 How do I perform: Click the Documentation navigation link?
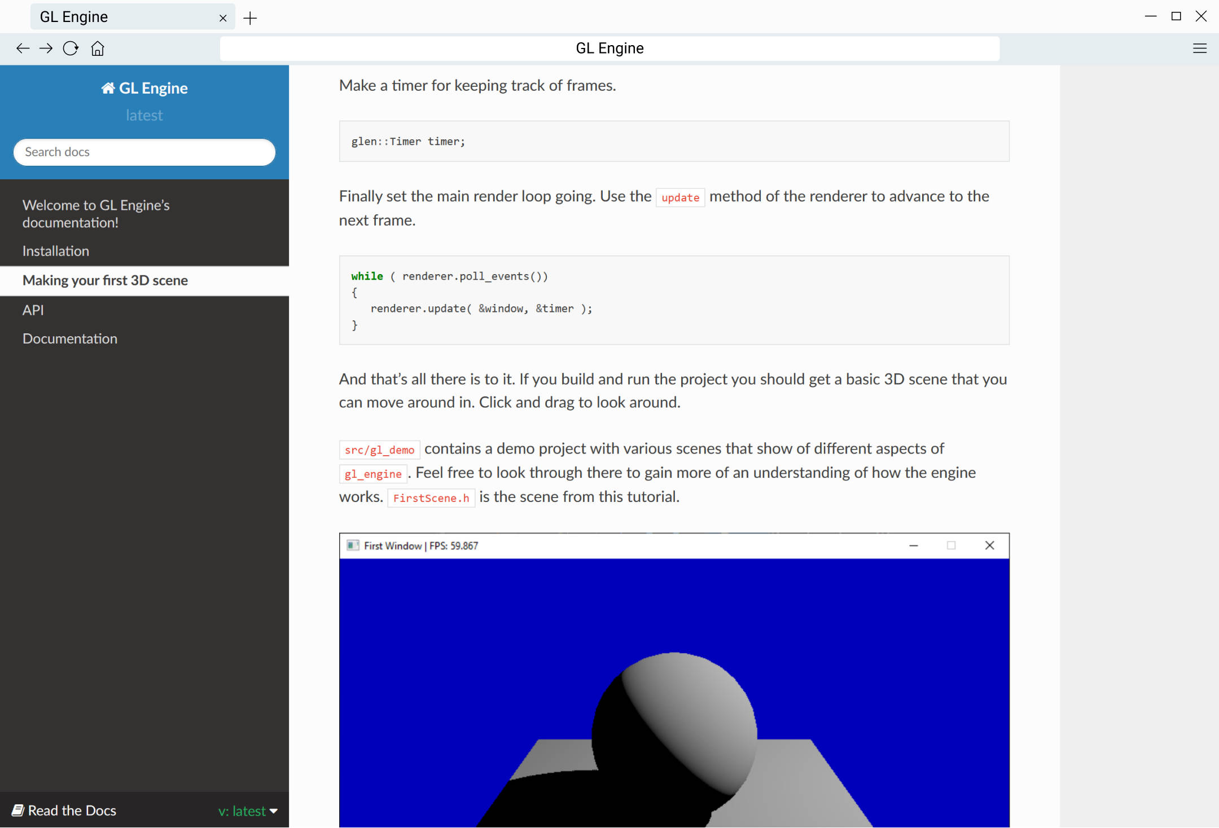[x=70, y=338]
